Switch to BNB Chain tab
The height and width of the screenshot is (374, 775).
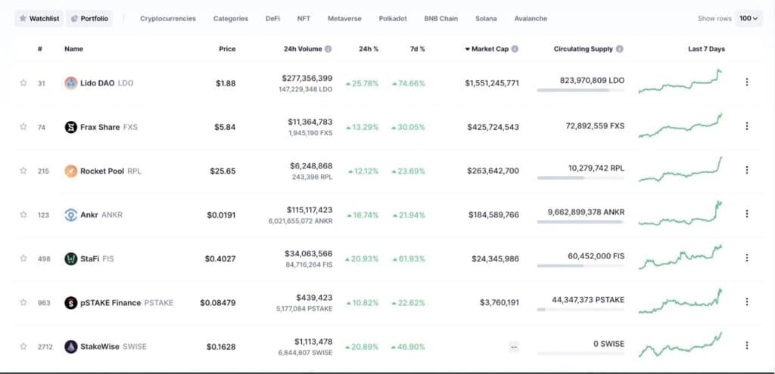coord(441,18)
